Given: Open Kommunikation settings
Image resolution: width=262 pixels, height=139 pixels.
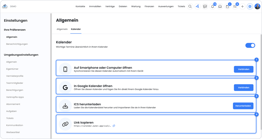Looking at the screenshot, I should 14,125.
